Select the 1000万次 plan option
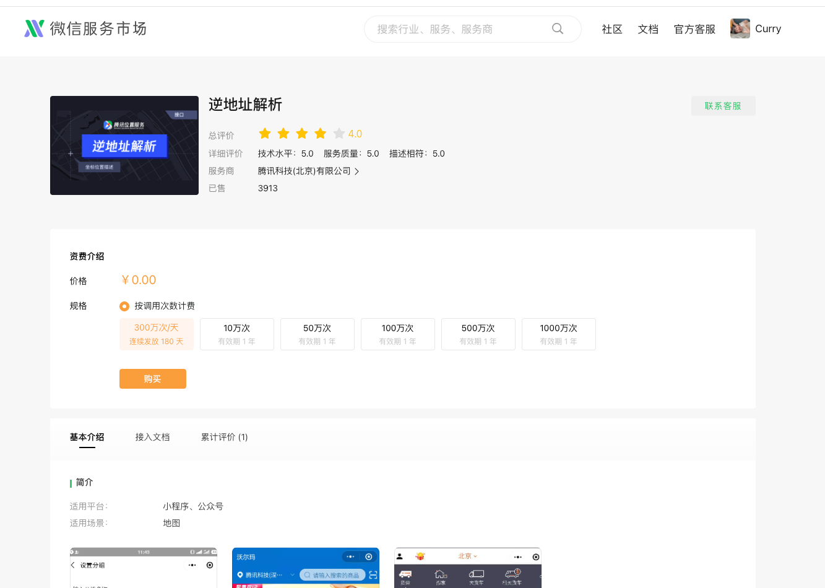825x588 pixels. click(x=559, y=334)
